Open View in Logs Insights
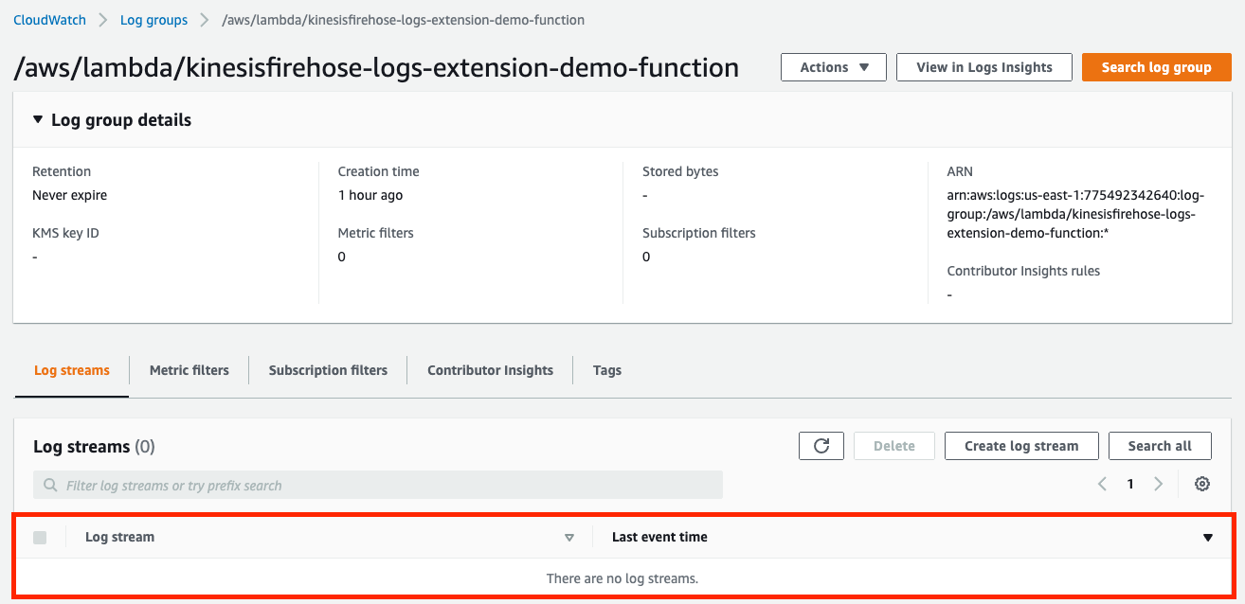Viewport: 1245px width, 604px height. [983, 67]
